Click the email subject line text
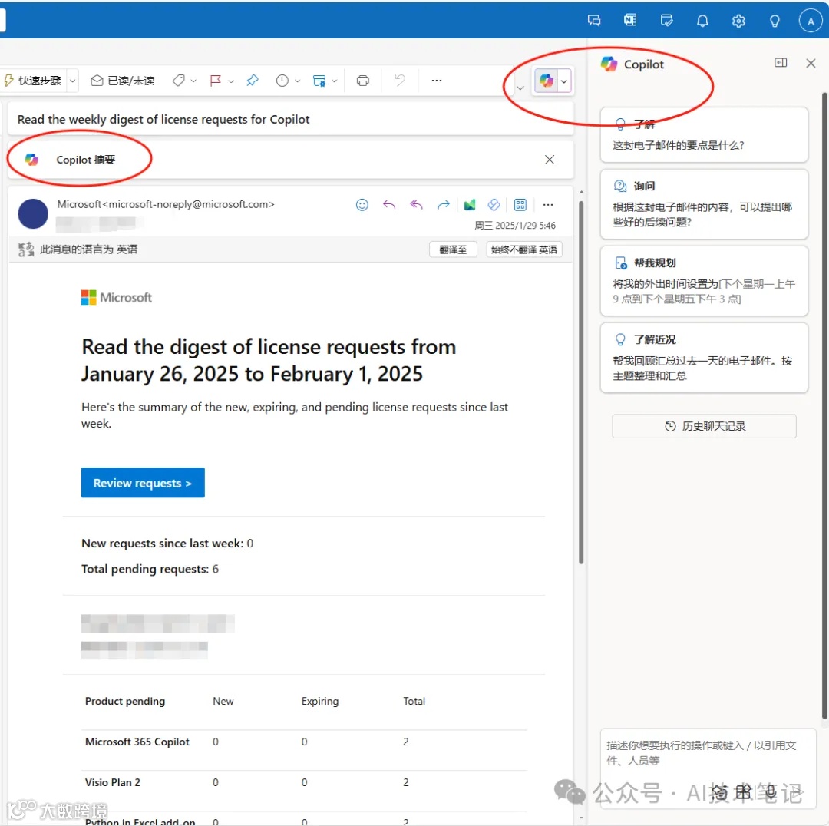 163,120
